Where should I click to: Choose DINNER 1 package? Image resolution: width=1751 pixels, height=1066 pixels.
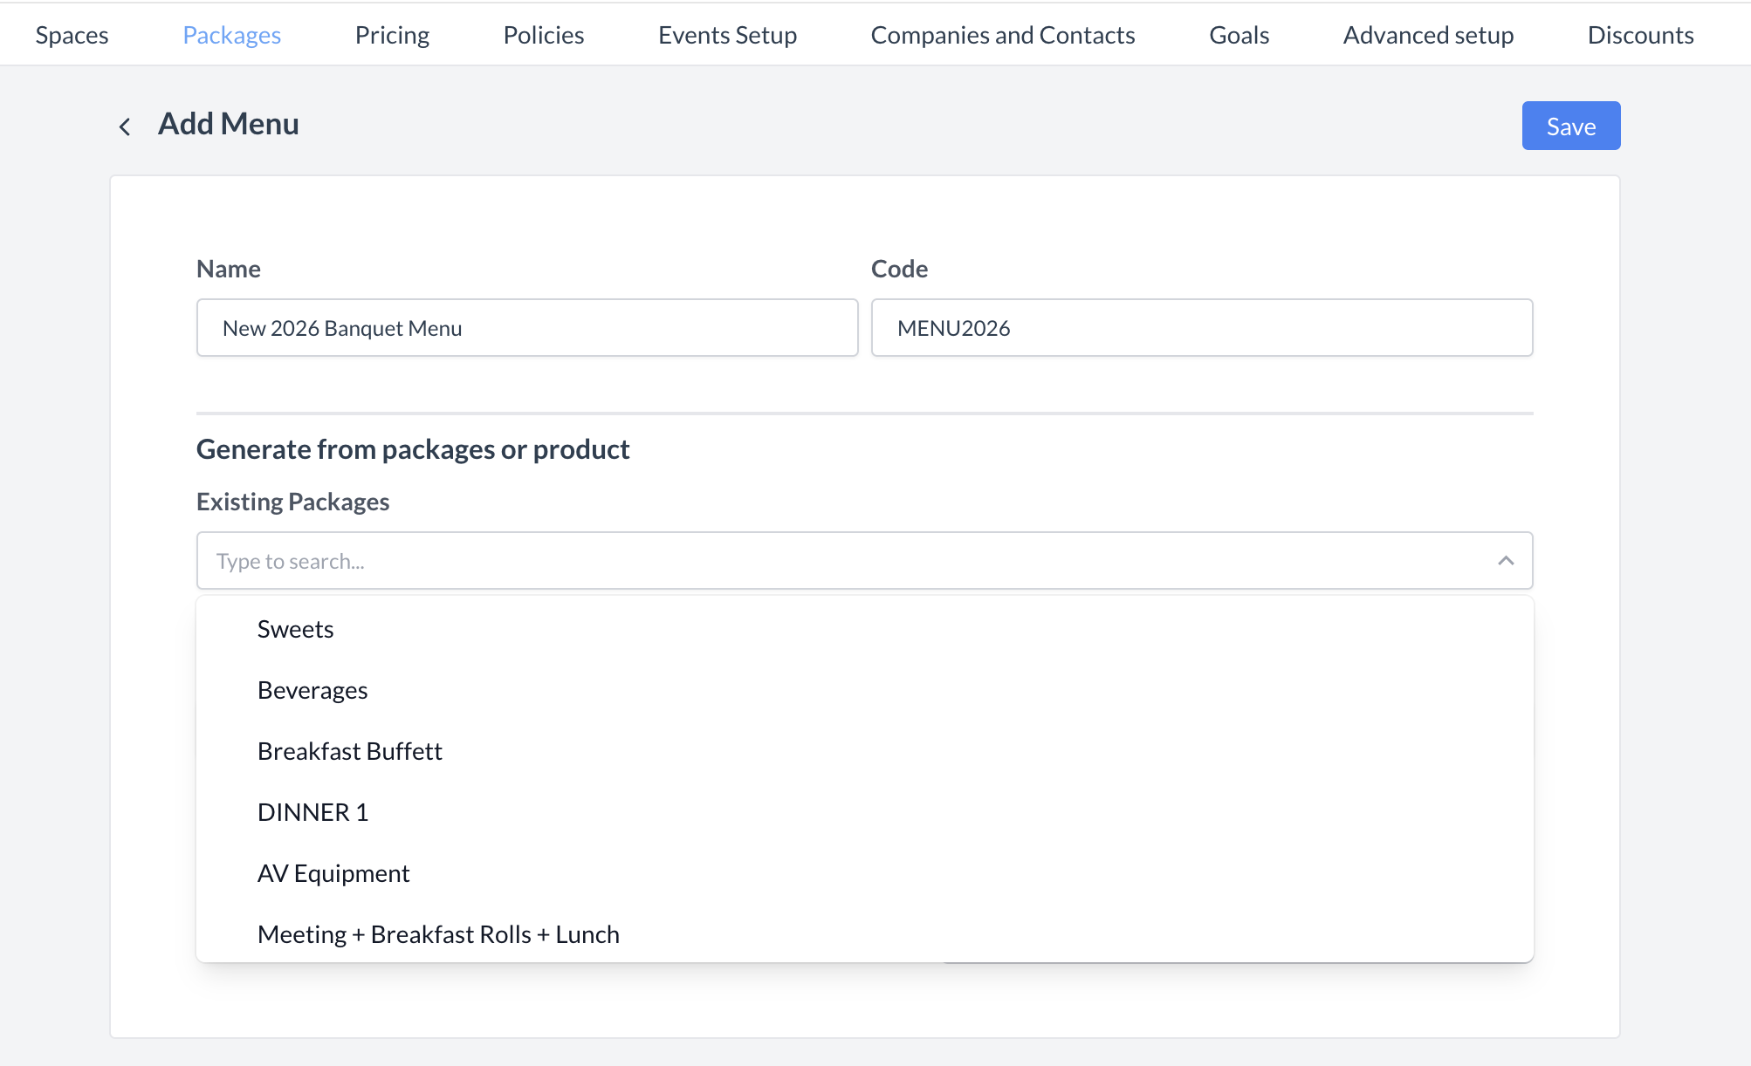pyautogui.click(x=312, y=811)
